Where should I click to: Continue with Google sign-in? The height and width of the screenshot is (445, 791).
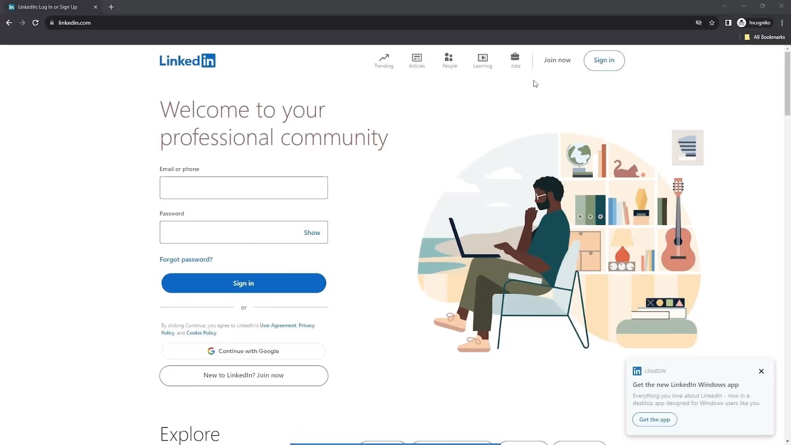[243, 351]
